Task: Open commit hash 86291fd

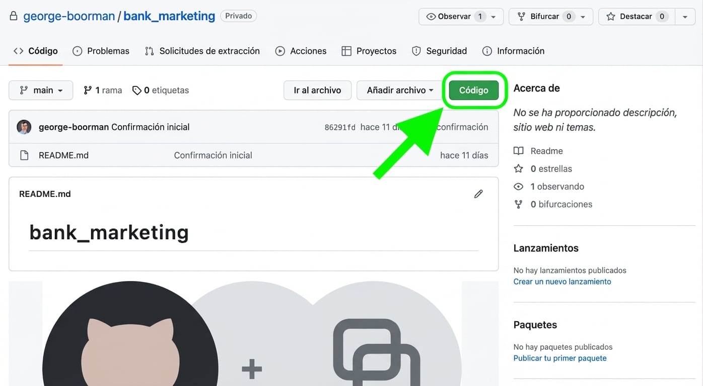Action: [340, 127]
